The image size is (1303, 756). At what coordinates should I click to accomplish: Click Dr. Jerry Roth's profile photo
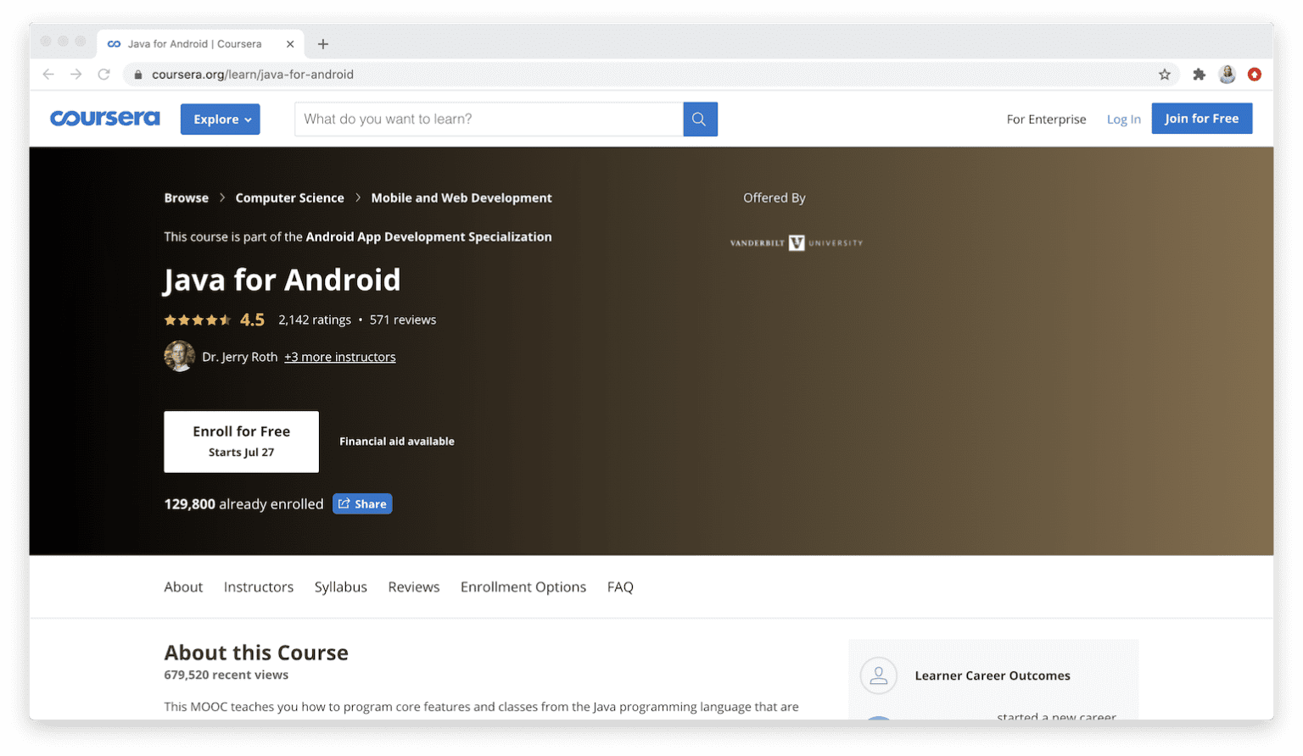[x=179, y=356]
